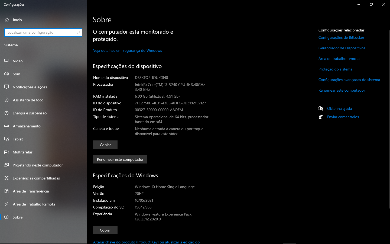This screenshot has width=390, height=244.
Task: Click the Área de Transferência clipboard icon
Action: click(x=6, y=191)
